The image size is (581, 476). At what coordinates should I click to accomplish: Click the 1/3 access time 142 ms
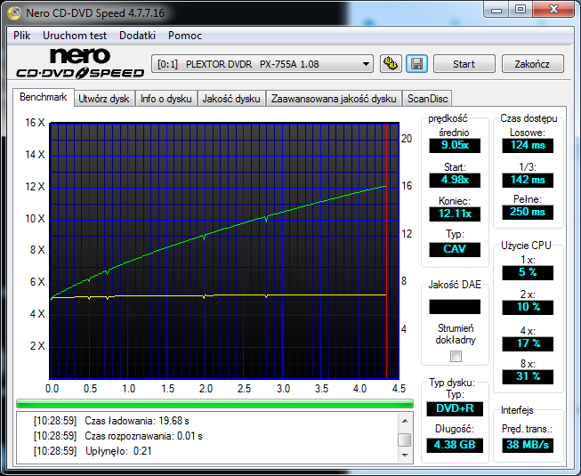528,180
